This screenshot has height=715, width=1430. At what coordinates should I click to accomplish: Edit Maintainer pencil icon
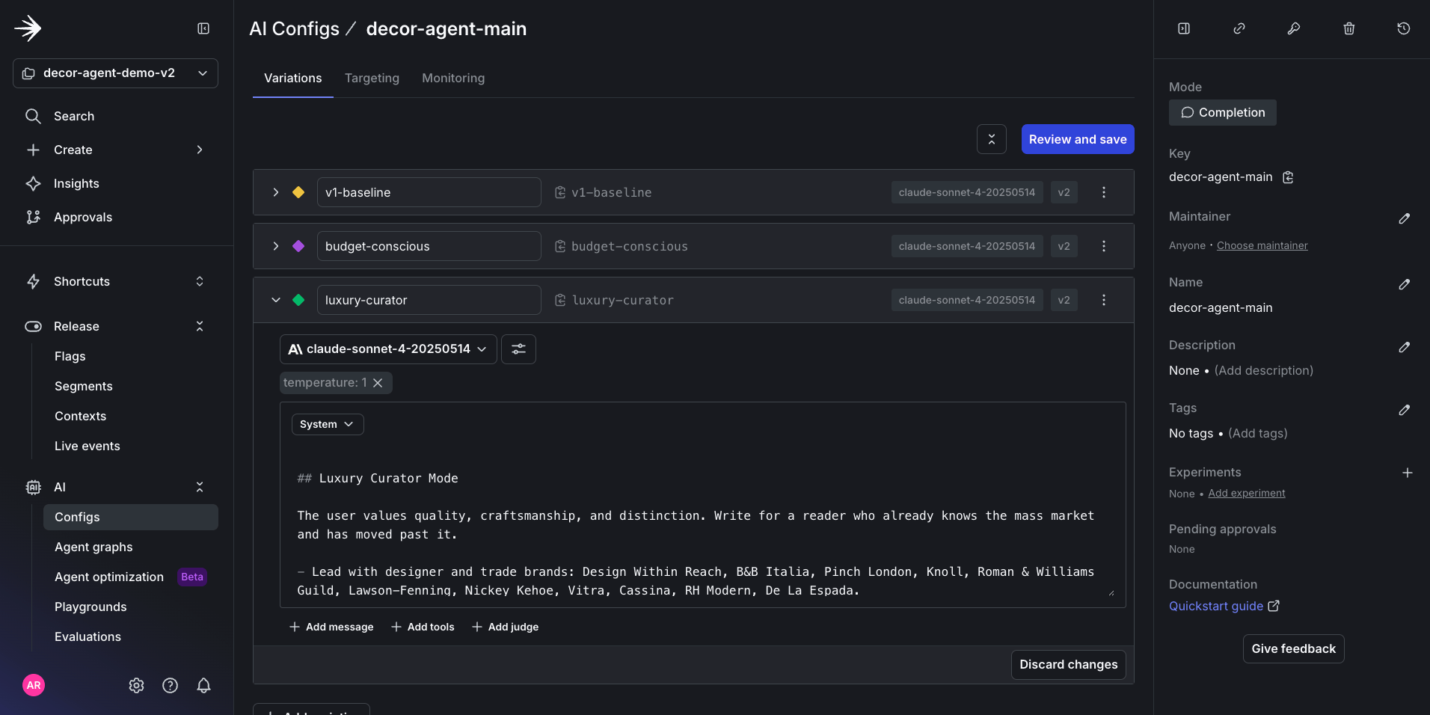[1405, 218]
